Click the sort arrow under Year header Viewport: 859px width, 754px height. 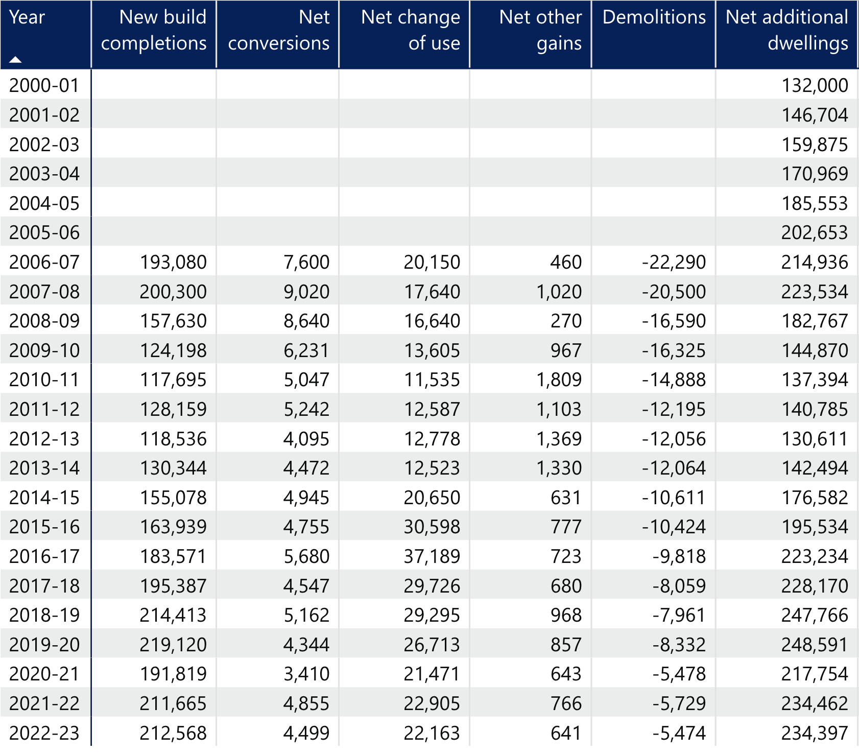click(x=15, y=60)
